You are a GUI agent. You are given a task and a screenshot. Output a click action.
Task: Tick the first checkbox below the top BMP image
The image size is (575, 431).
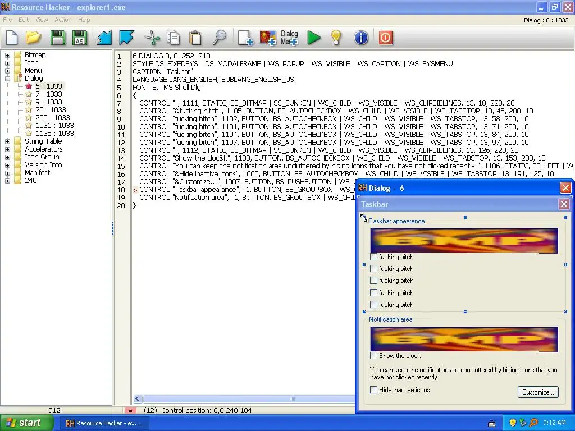pos(373,257)
